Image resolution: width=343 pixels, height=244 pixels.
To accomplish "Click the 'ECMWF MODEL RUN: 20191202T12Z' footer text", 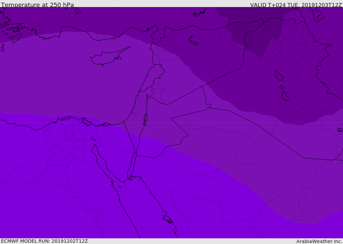I will 45,241.
